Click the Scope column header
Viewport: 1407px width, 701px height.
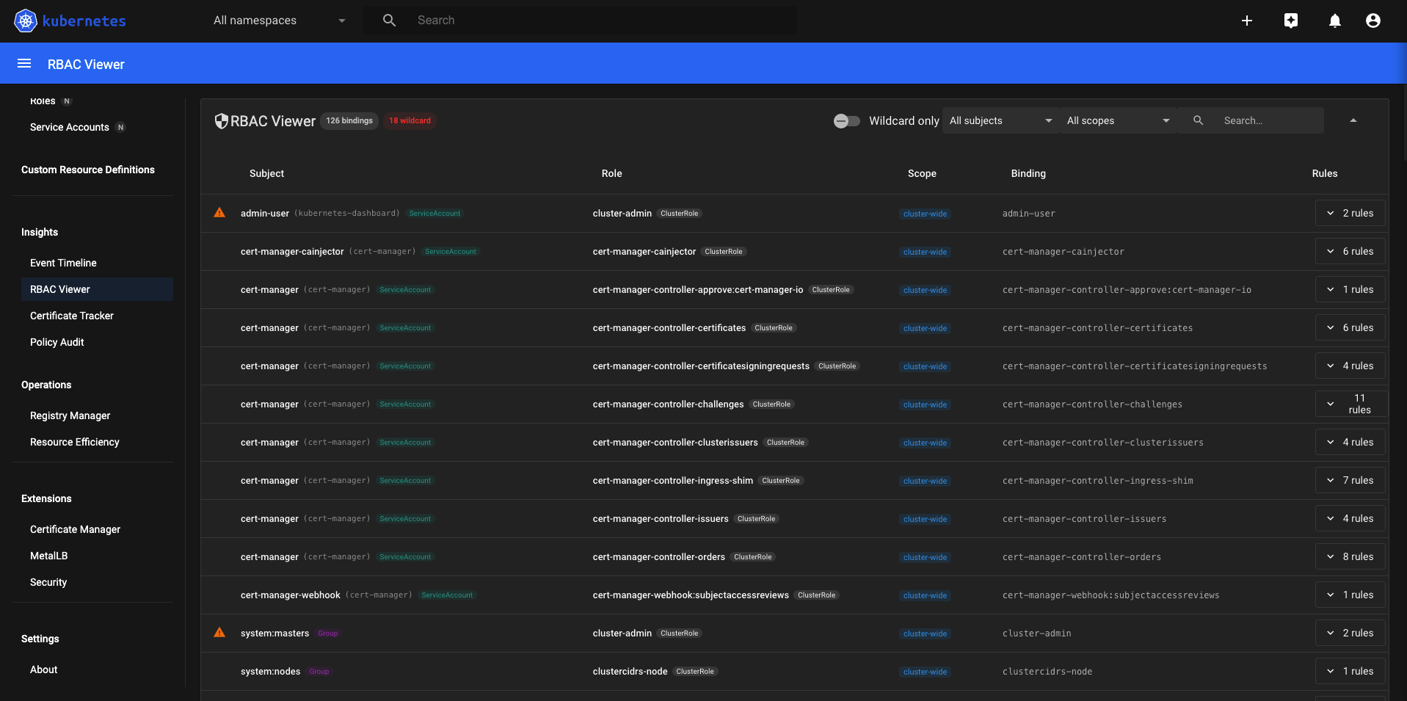point(922,173)
